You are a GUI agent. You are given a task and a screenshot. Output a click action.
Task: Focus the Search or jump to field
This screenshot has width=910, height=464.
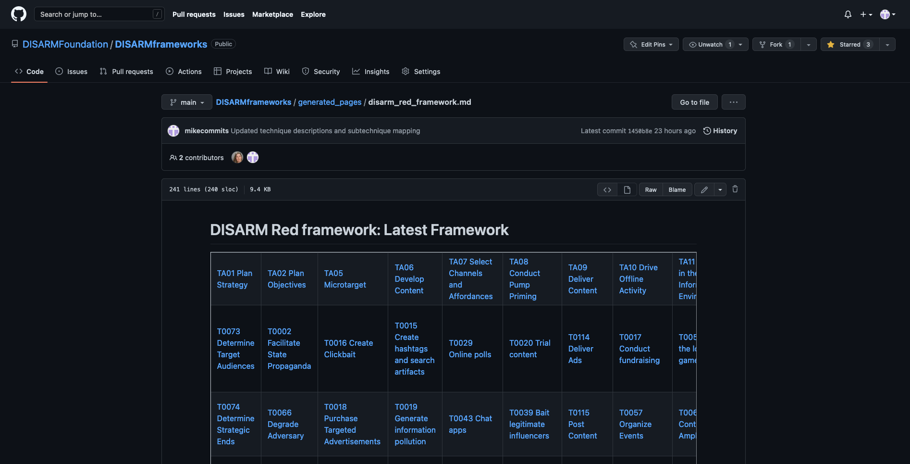click(x=99, y=14)
